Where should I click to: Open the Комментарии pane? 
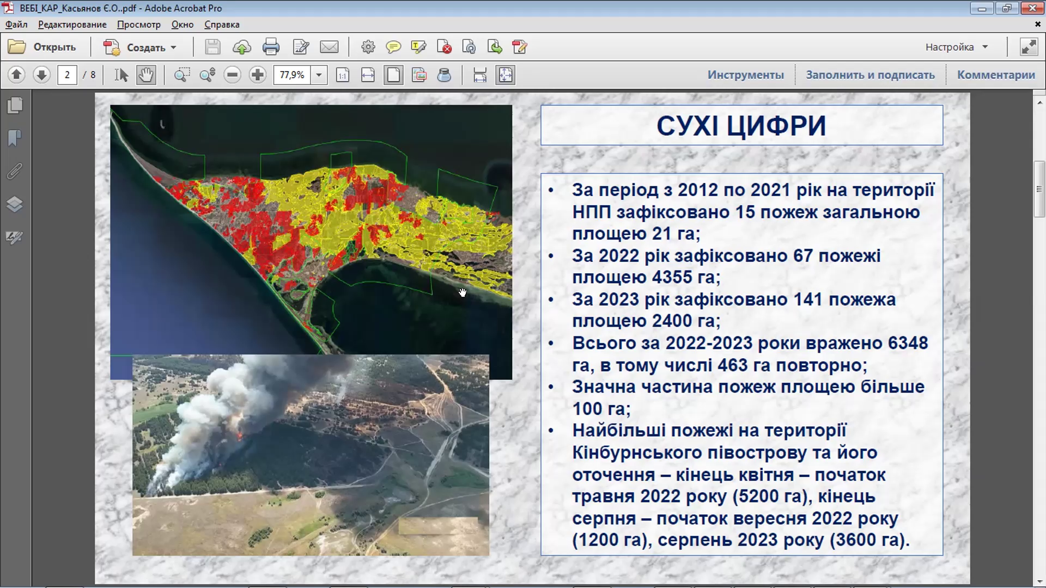[995, 75]
